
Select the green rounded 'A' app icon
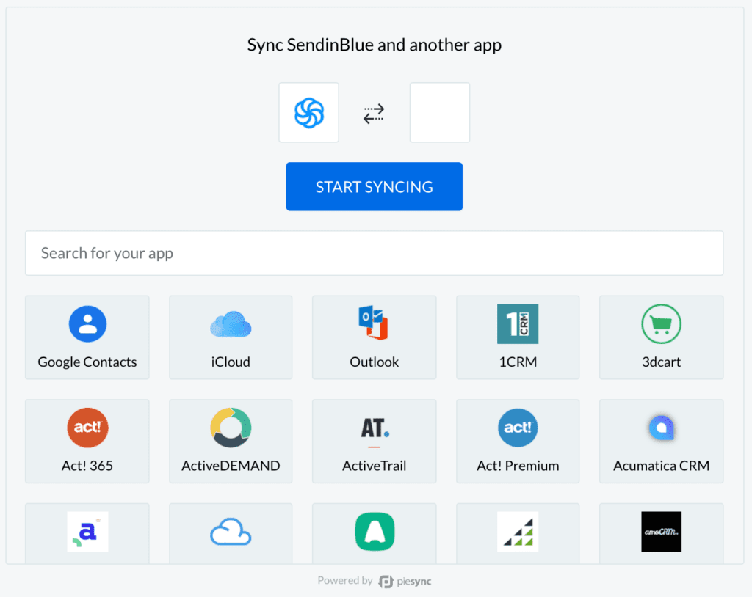pyautogui.click(x=375, y=531)
